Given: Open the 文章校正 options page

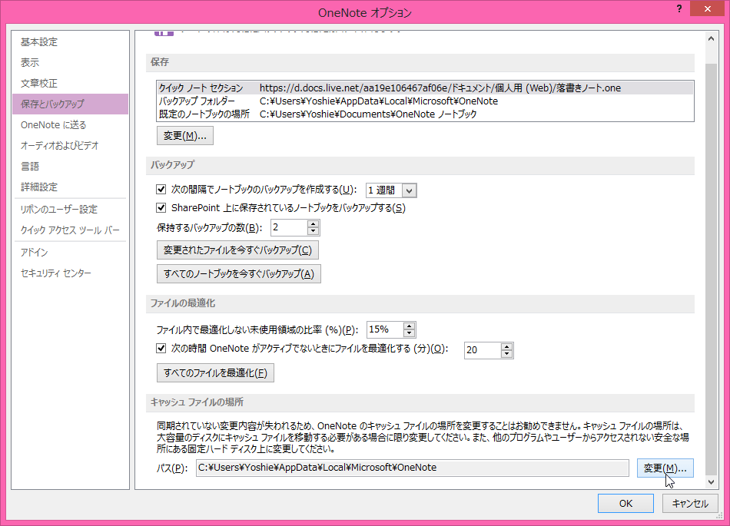Looking at the screenshot, I should [70, 83].
